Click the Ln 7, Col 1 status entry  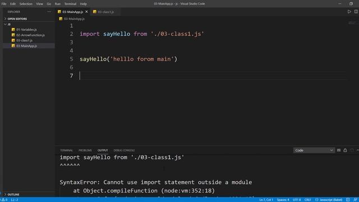[266, 200]
